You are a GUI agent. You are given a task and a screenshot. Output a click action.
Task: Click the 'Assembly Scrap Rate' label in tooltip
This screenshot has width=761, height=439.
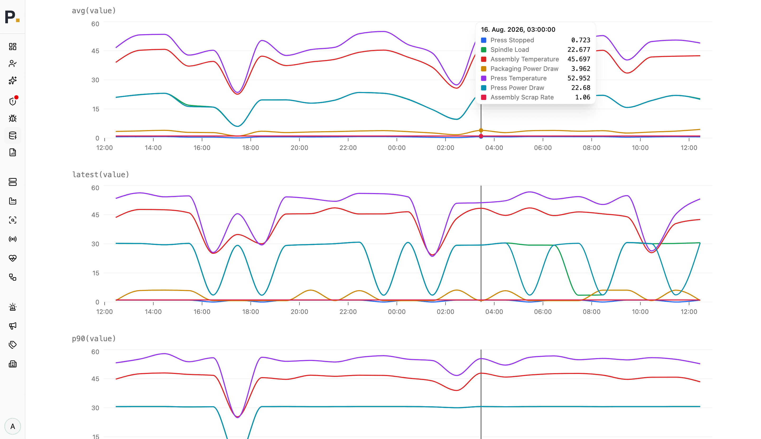(x=522, y=97)
